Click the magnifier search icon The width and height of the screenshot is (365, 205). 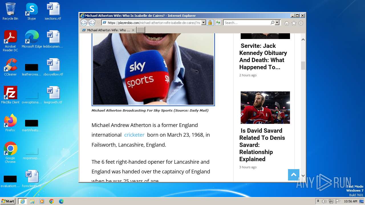pyautogui.click(x=272, y=23)
